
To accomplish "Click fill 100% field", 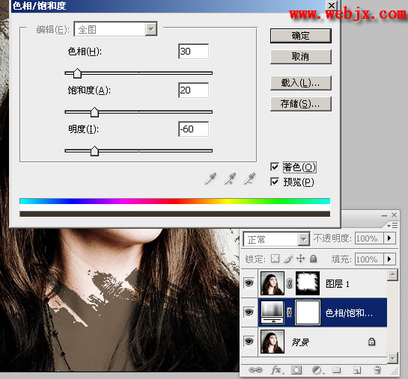I will 369,259.
